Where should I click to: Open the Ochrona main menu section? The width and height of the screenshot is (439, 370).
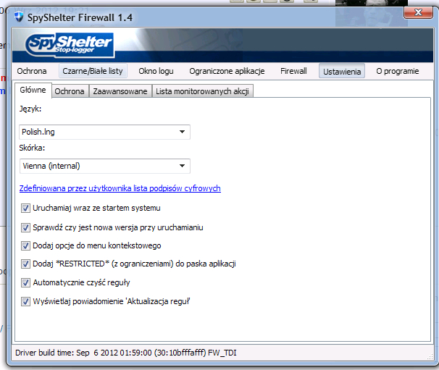tap(33, 71)
